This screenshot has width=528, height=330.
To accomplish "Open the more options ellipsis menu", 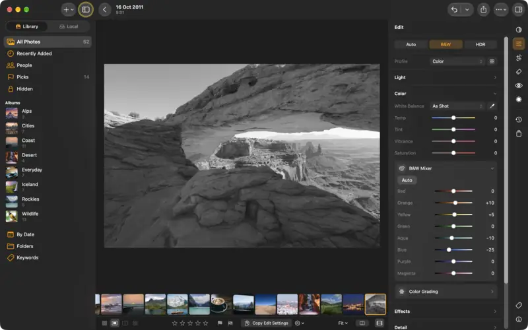I will coord(501,9).
